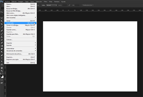This screenshot has width=143, height=97.
Task: Open the Imagen menu
Action: tap(21, 2)
